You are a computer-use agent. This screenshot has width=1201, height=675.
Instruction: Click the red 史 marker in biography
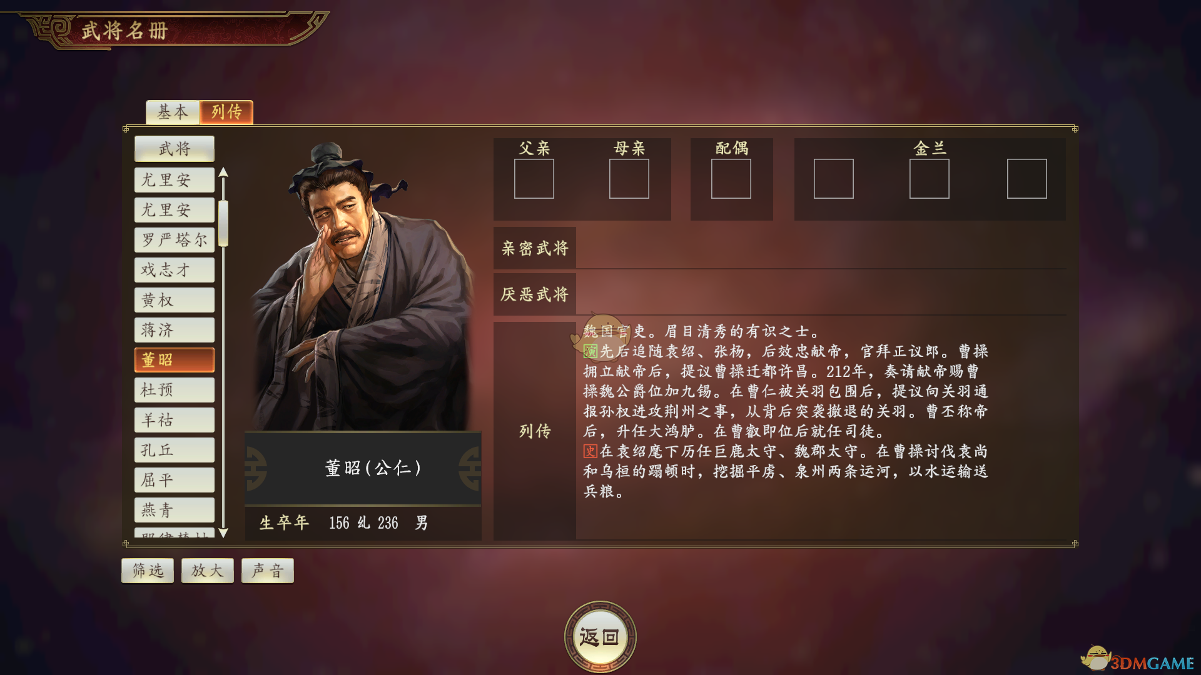[x=590, y=451]
